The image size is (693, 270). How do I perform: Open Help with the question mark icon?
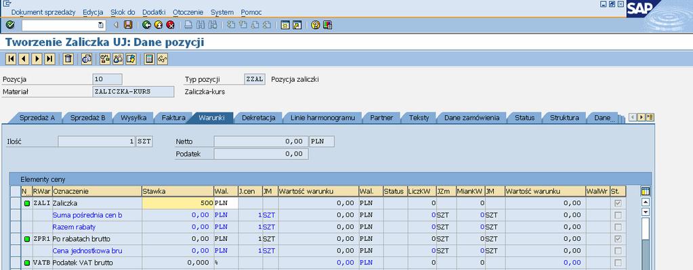tap(315, 25)
